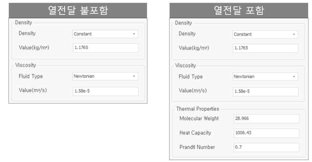This screenshot has width=312, height=162.
Task: Click the Molecular Weight field 28.966
Action: point(266,119)
